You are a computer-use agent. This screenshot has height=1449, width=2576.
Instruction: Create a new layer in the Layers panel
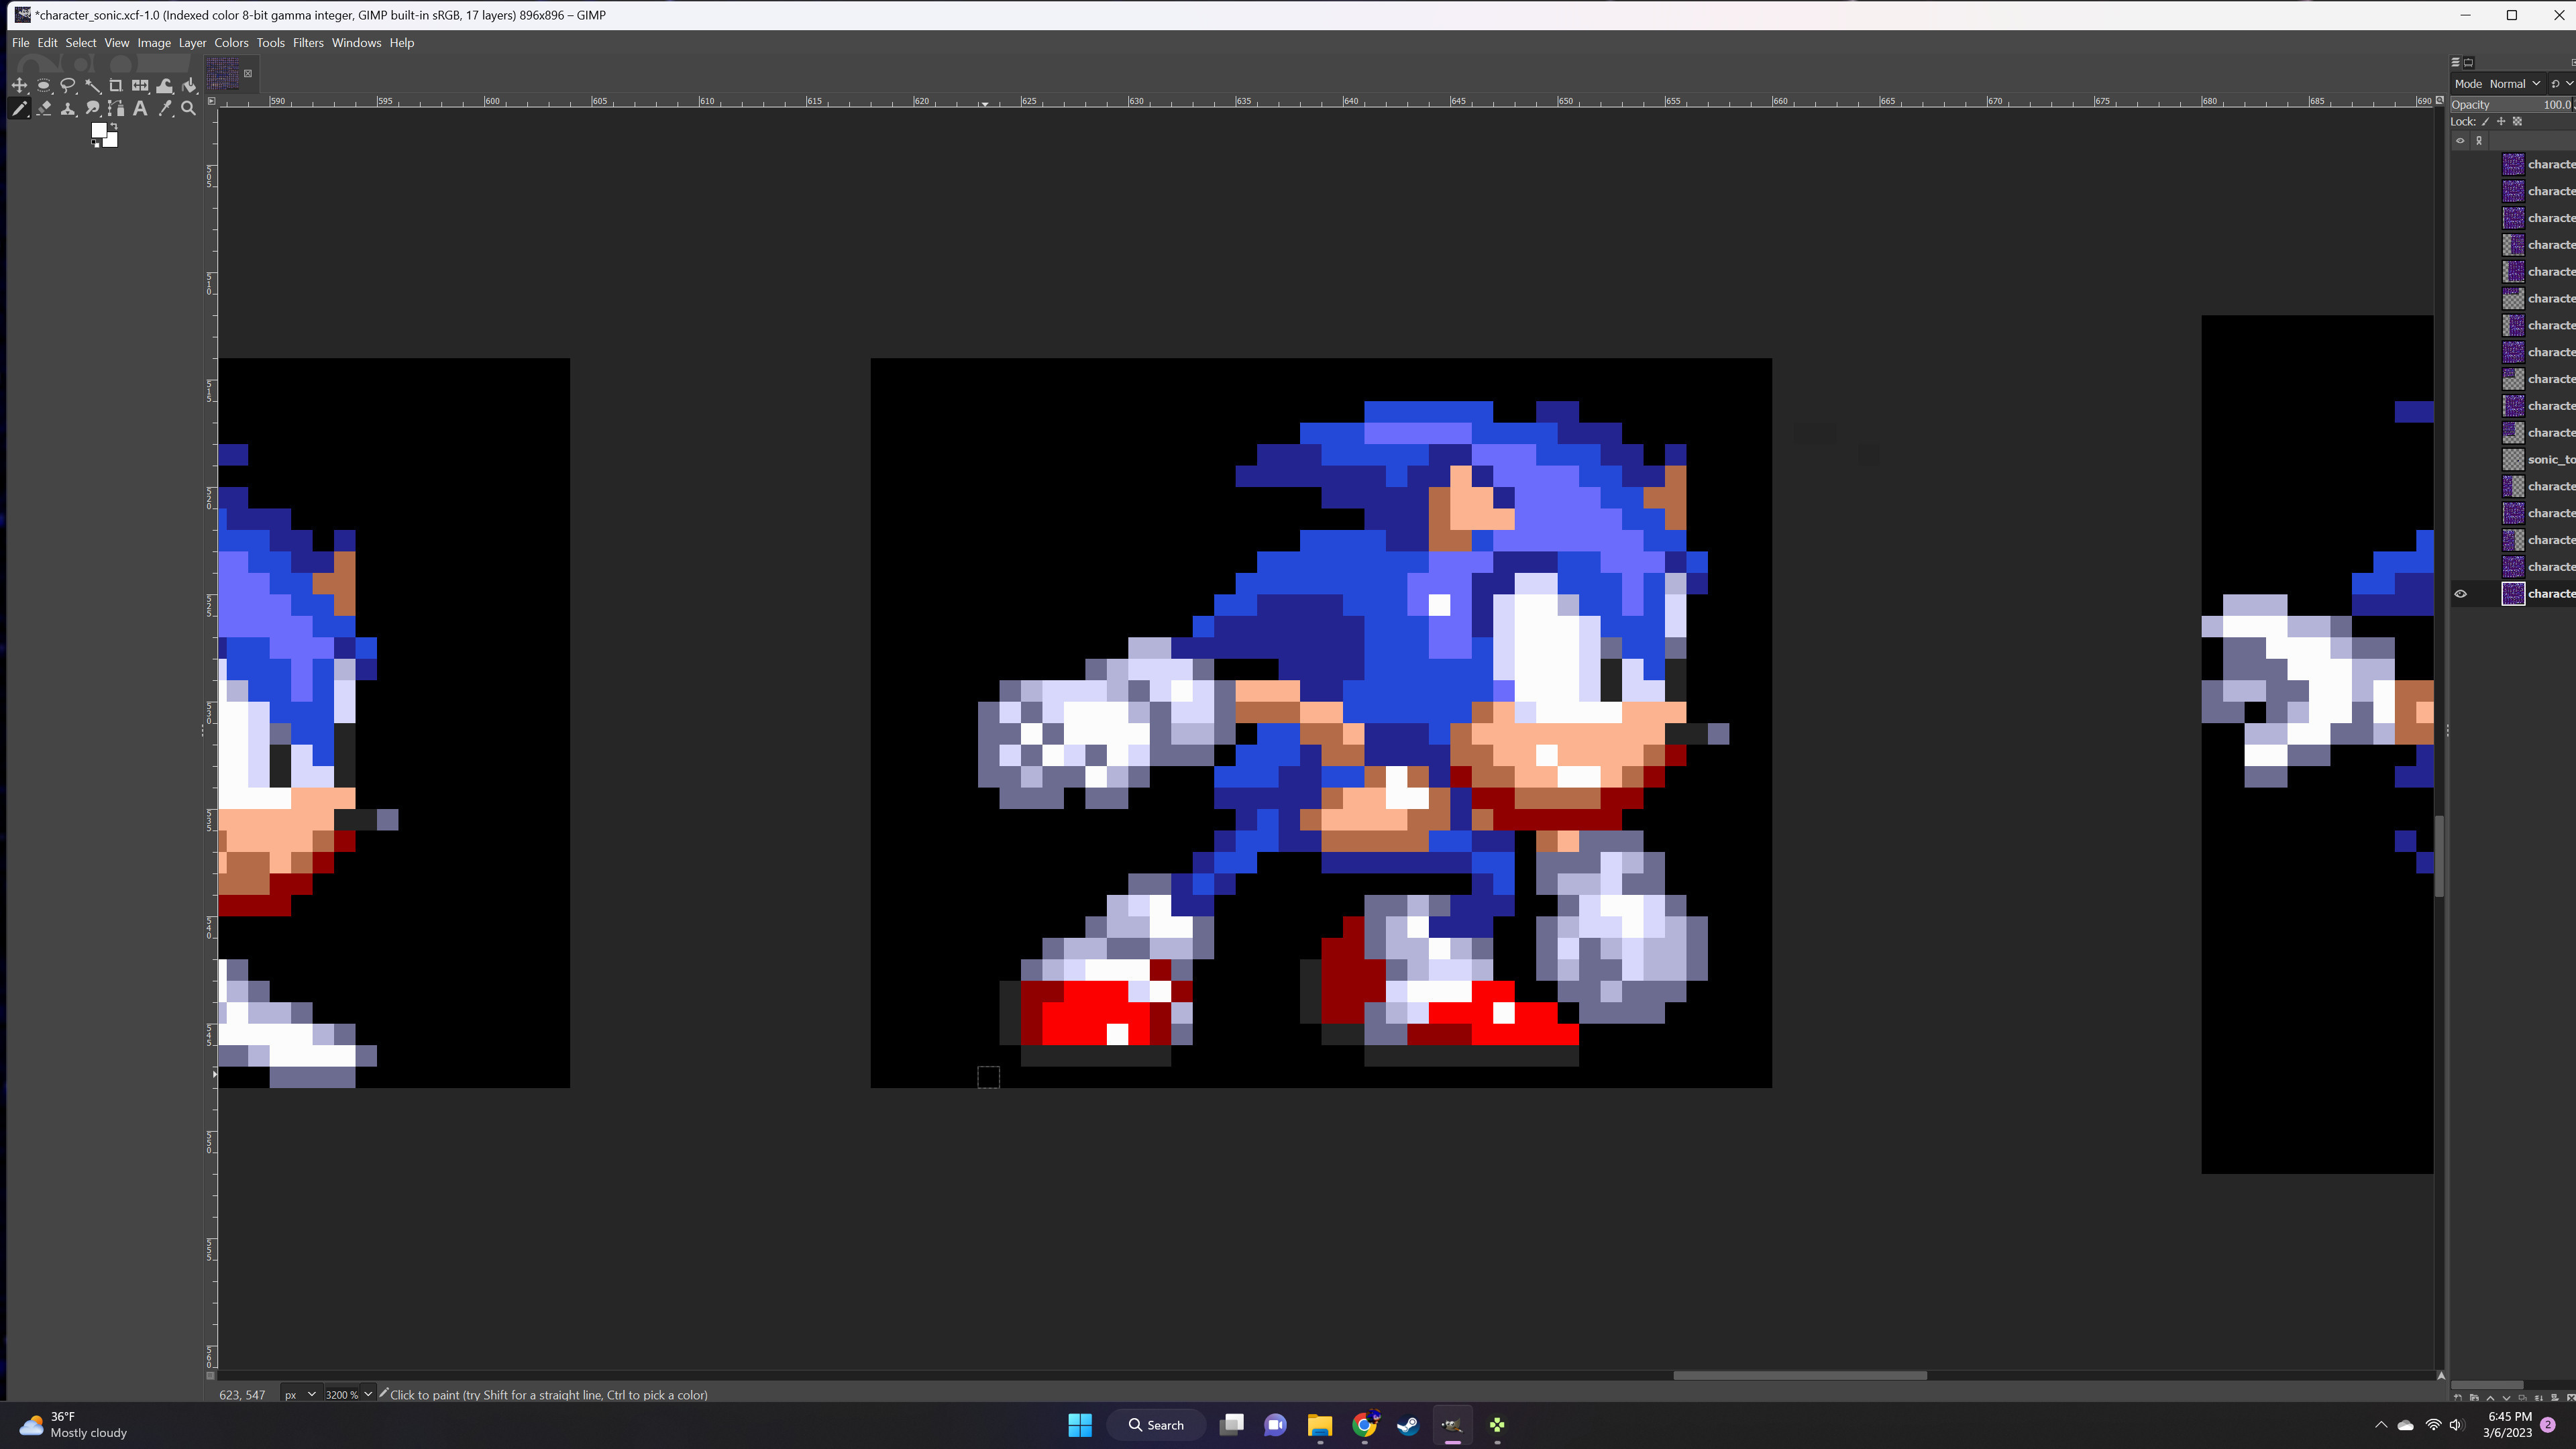coord(2458,1398)
